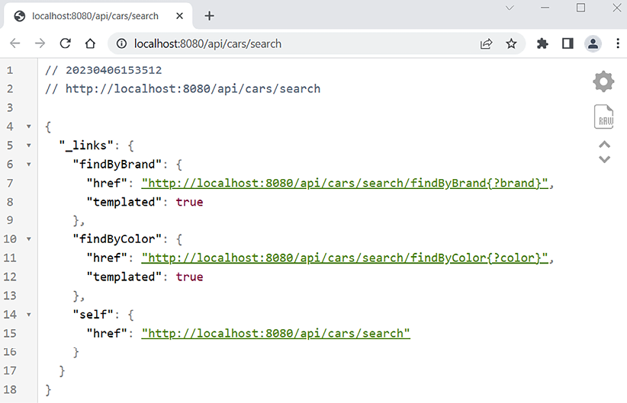Bookmark this page with the star icon
Viewport: 627px width, 403px height.
tap(511, 44)
